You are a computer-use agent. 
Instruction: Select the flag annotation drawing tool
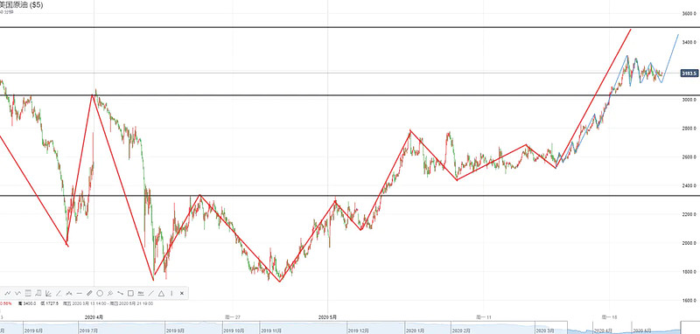coord(38,294)
